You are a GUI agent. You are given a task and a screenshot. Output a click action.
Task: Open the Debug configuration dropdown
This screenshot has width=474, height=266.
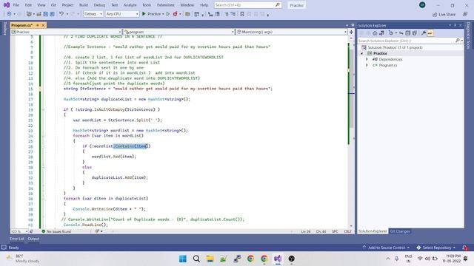[x=93, y=14]
